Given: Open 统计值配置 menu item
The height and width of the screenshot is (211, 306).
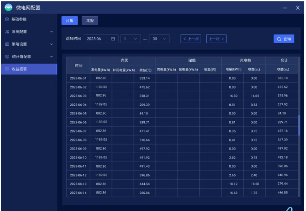Looking at the screenshot, I should pyautogui.click(x=29, y=57).
